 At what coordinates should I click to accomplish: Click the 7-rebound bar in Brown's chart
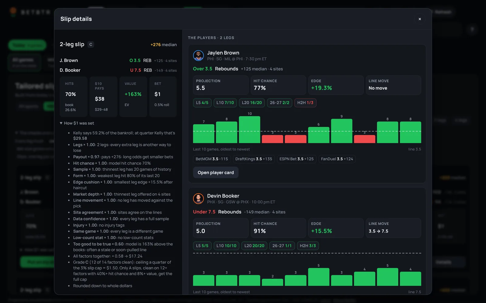click(204, 134)
